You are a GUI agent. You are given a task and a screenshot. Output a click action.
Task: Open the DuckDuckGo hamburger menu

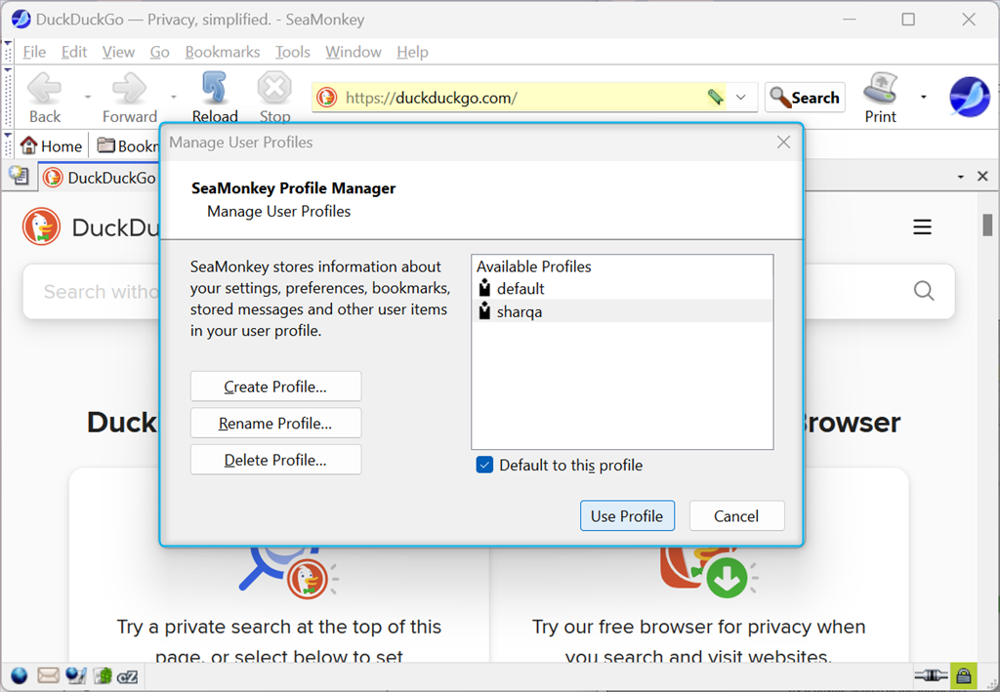[x=922, y=226]
